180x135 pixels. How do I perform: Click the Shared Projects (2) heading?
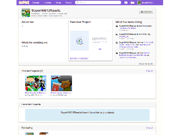(32, 71)
